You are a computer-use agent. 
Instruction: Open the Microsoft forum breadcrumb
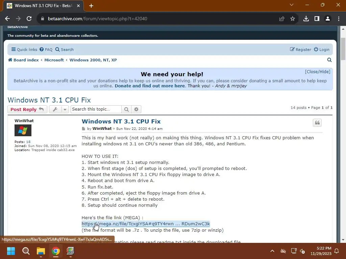coord(54,60)
